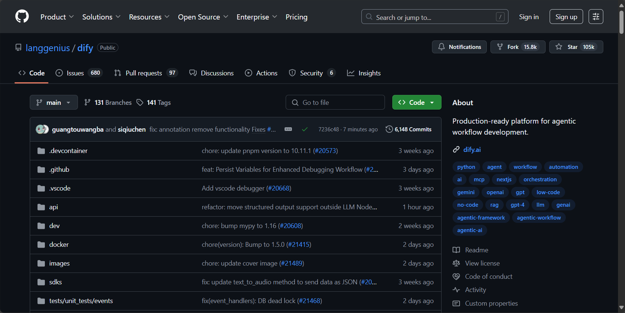Viewport: 625px width, 313px height.
Task: Click the folder icon for .devcontainer
Action: [x=41, y=151]
